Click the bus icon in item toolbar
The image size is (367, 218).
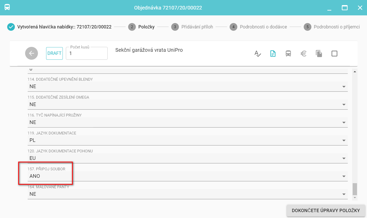(x=288, y=54)
